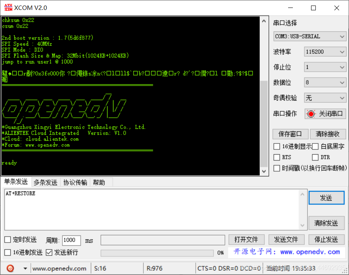349x275 pixels.
Task: Click the 清除接收 button
Action: (327, 134)
